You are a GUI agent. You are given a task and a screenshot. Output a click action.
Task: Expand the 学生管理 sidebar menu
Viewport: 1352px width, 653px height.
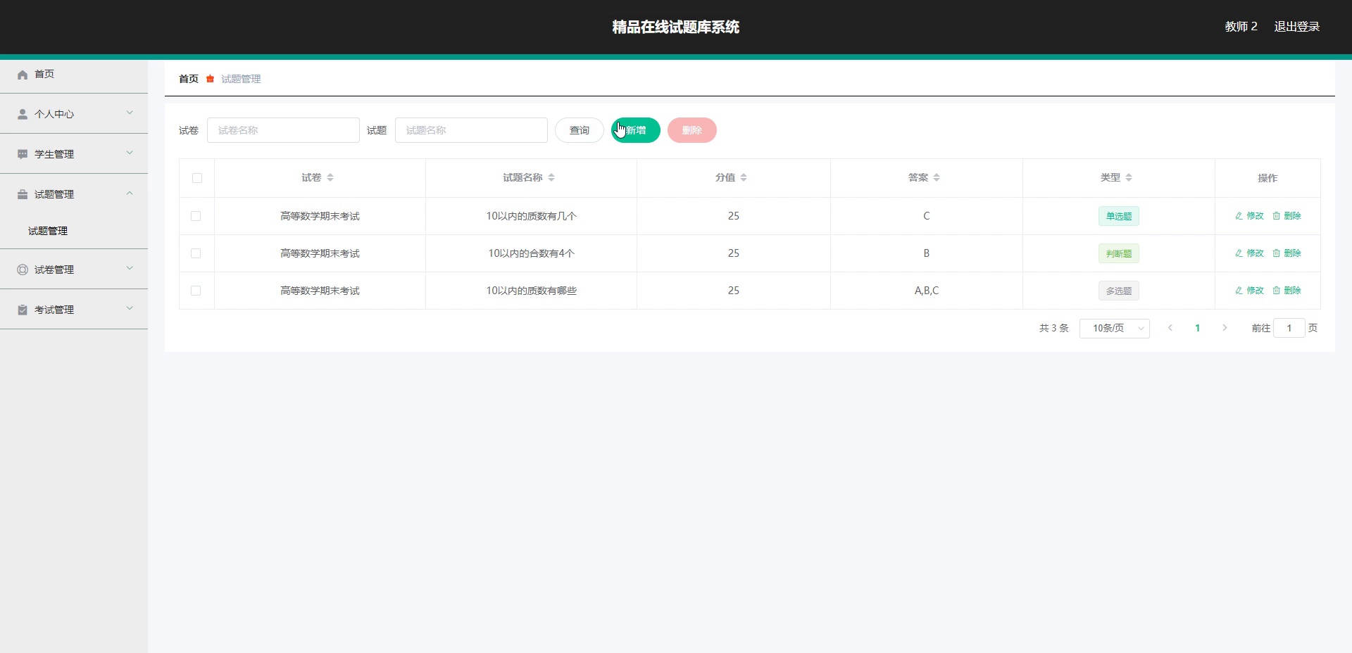coord(74,154)
